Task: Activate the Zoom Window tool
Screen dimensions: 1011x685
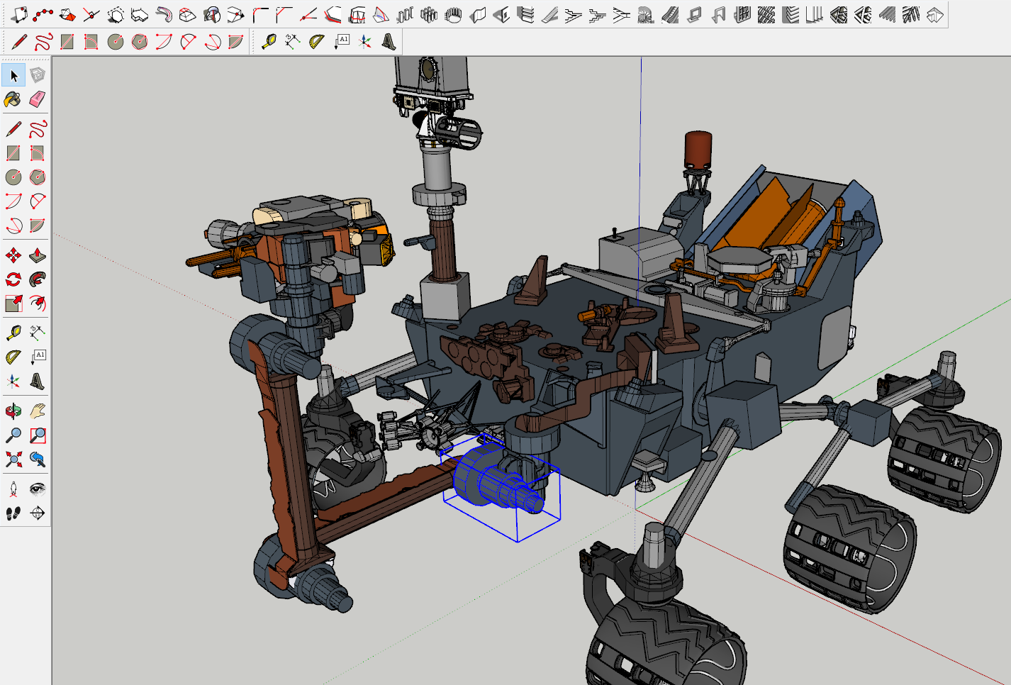Action: (x=38, y=435)
